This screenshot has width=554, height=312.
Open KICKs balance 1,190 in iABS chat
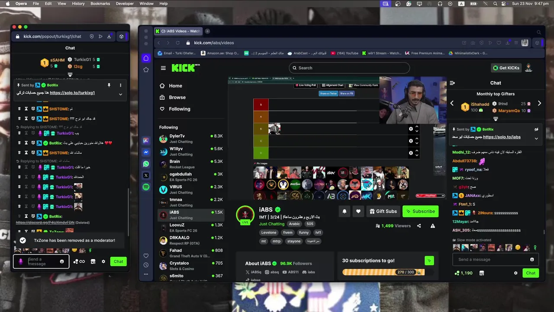click(x=463, y=273)
